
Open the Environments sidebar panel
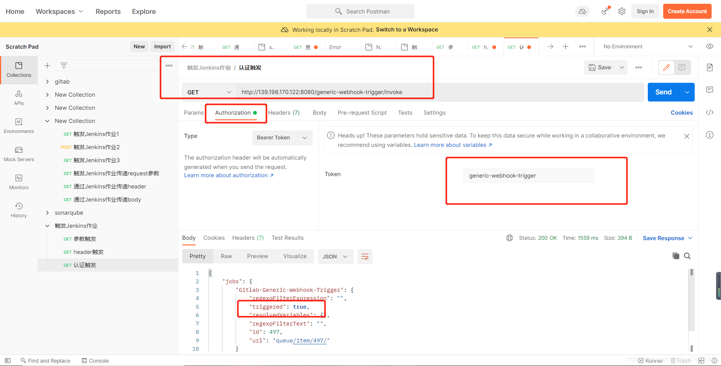pos(19,126)
